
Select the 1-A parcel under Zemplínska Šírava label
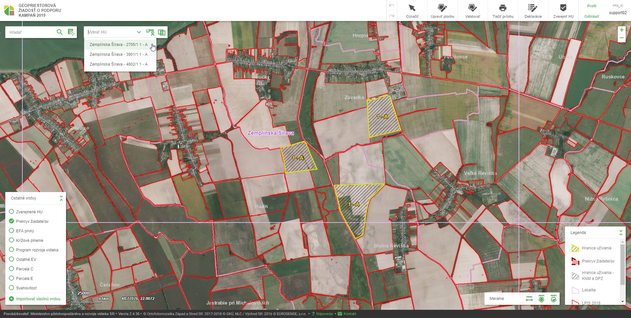tap(298, 158)
